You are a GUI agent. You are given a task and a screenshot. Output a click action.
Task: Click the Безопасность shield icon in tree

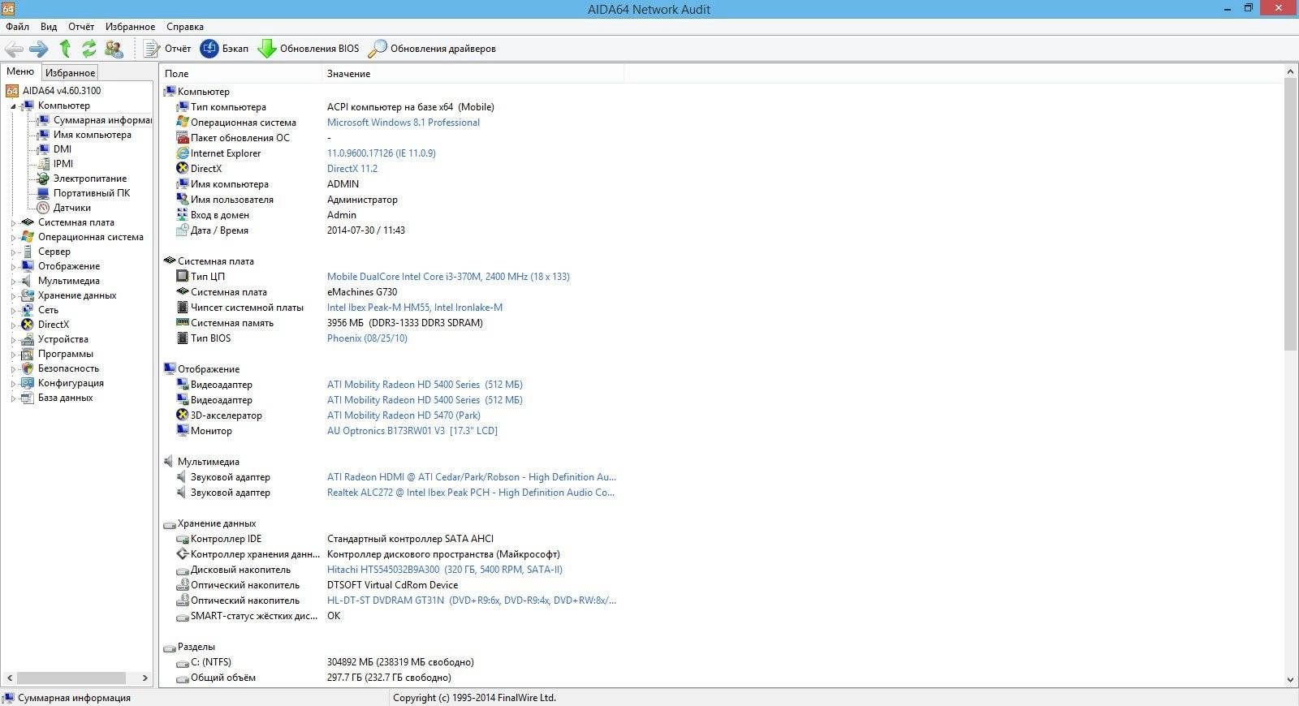coord(28,368)
